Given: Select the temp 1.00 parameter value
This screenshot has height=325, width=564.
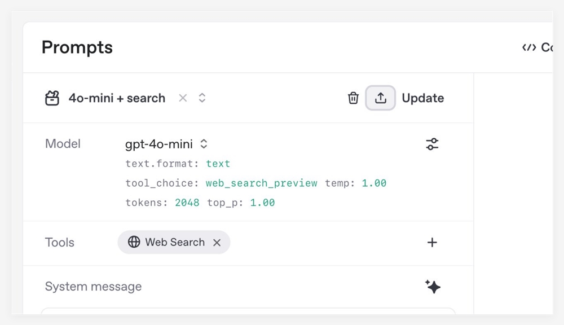Looking at the screenshot, I should 374,183.
